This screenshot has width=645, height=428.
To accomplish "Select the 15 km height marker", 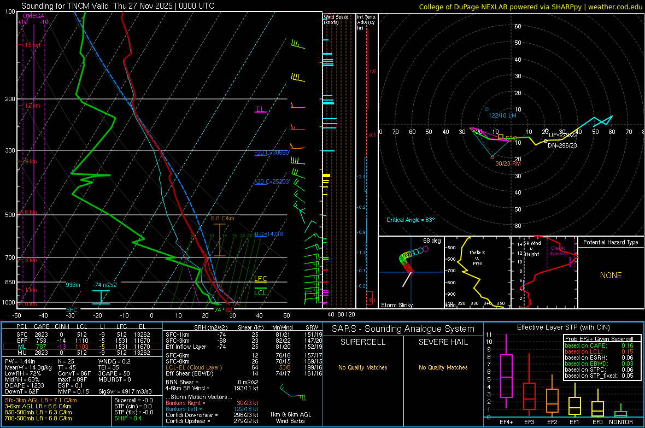I will (x=32, y=45).
